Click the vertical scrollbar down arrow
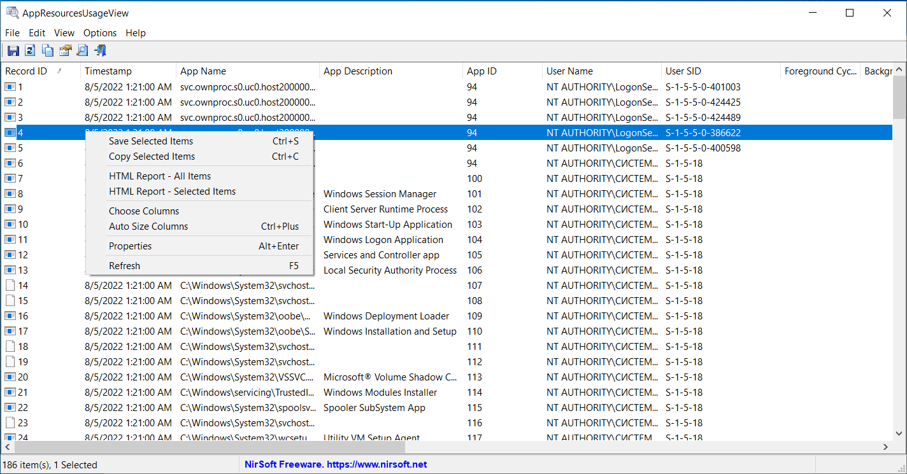Screen dimensions: 907x474 tap(899, 434)
